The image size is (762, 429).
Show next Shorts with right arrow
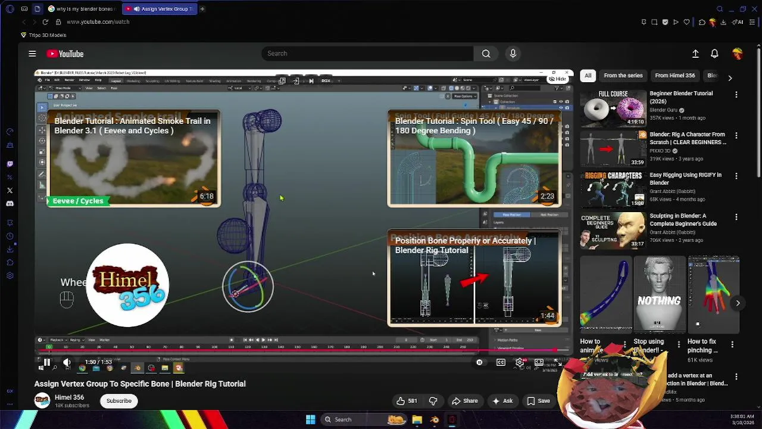coord(738,303)
